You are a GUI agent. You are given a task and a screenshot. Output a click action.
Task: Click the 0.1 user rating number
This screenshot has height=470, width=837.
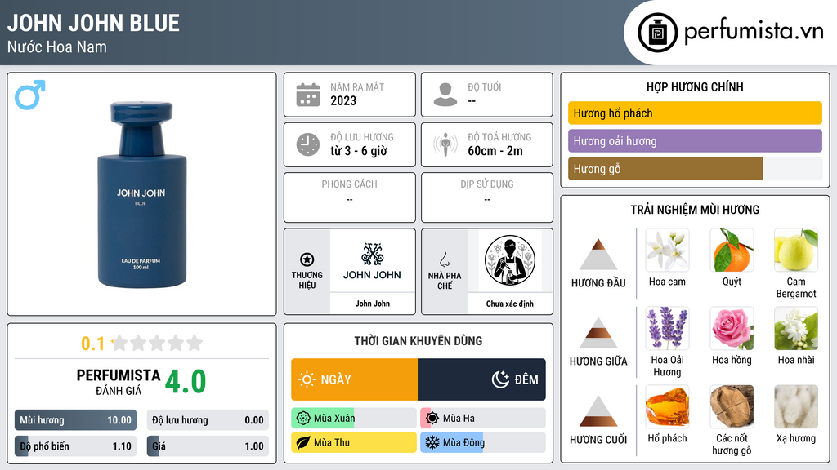[x=93, y=344]
